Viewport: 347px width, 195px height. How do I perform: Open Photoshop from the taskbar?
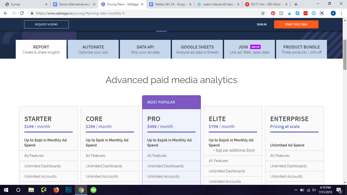(69, 190)
